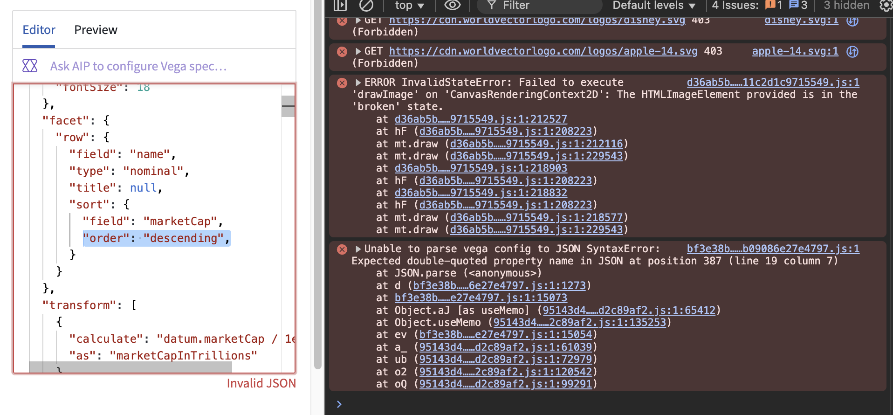Screen dimensions: 893x415
Task: Click the "title": null line
Action: (x=116, y=188)
